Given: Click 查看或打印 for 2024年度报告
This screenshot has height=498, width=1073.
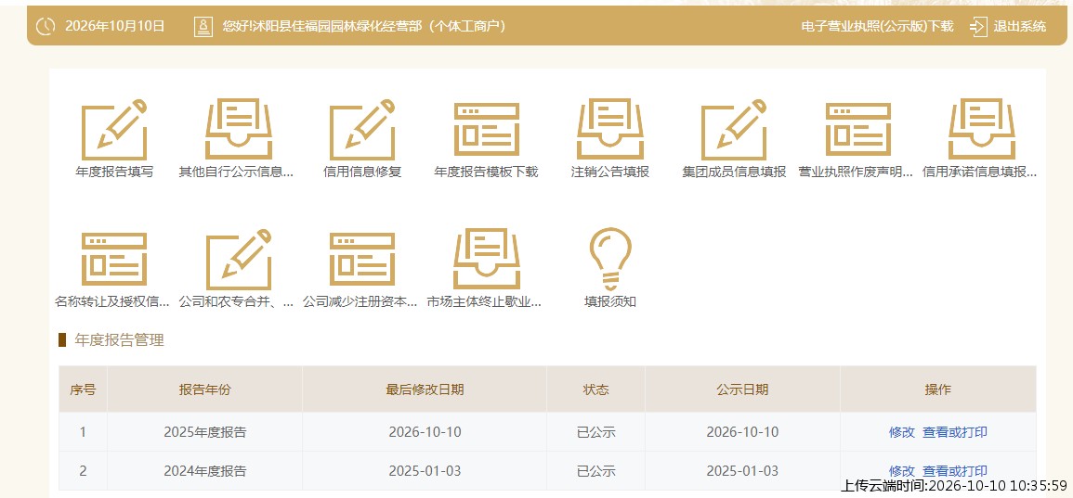Looking at the screenshot, I should pos(955,471).
